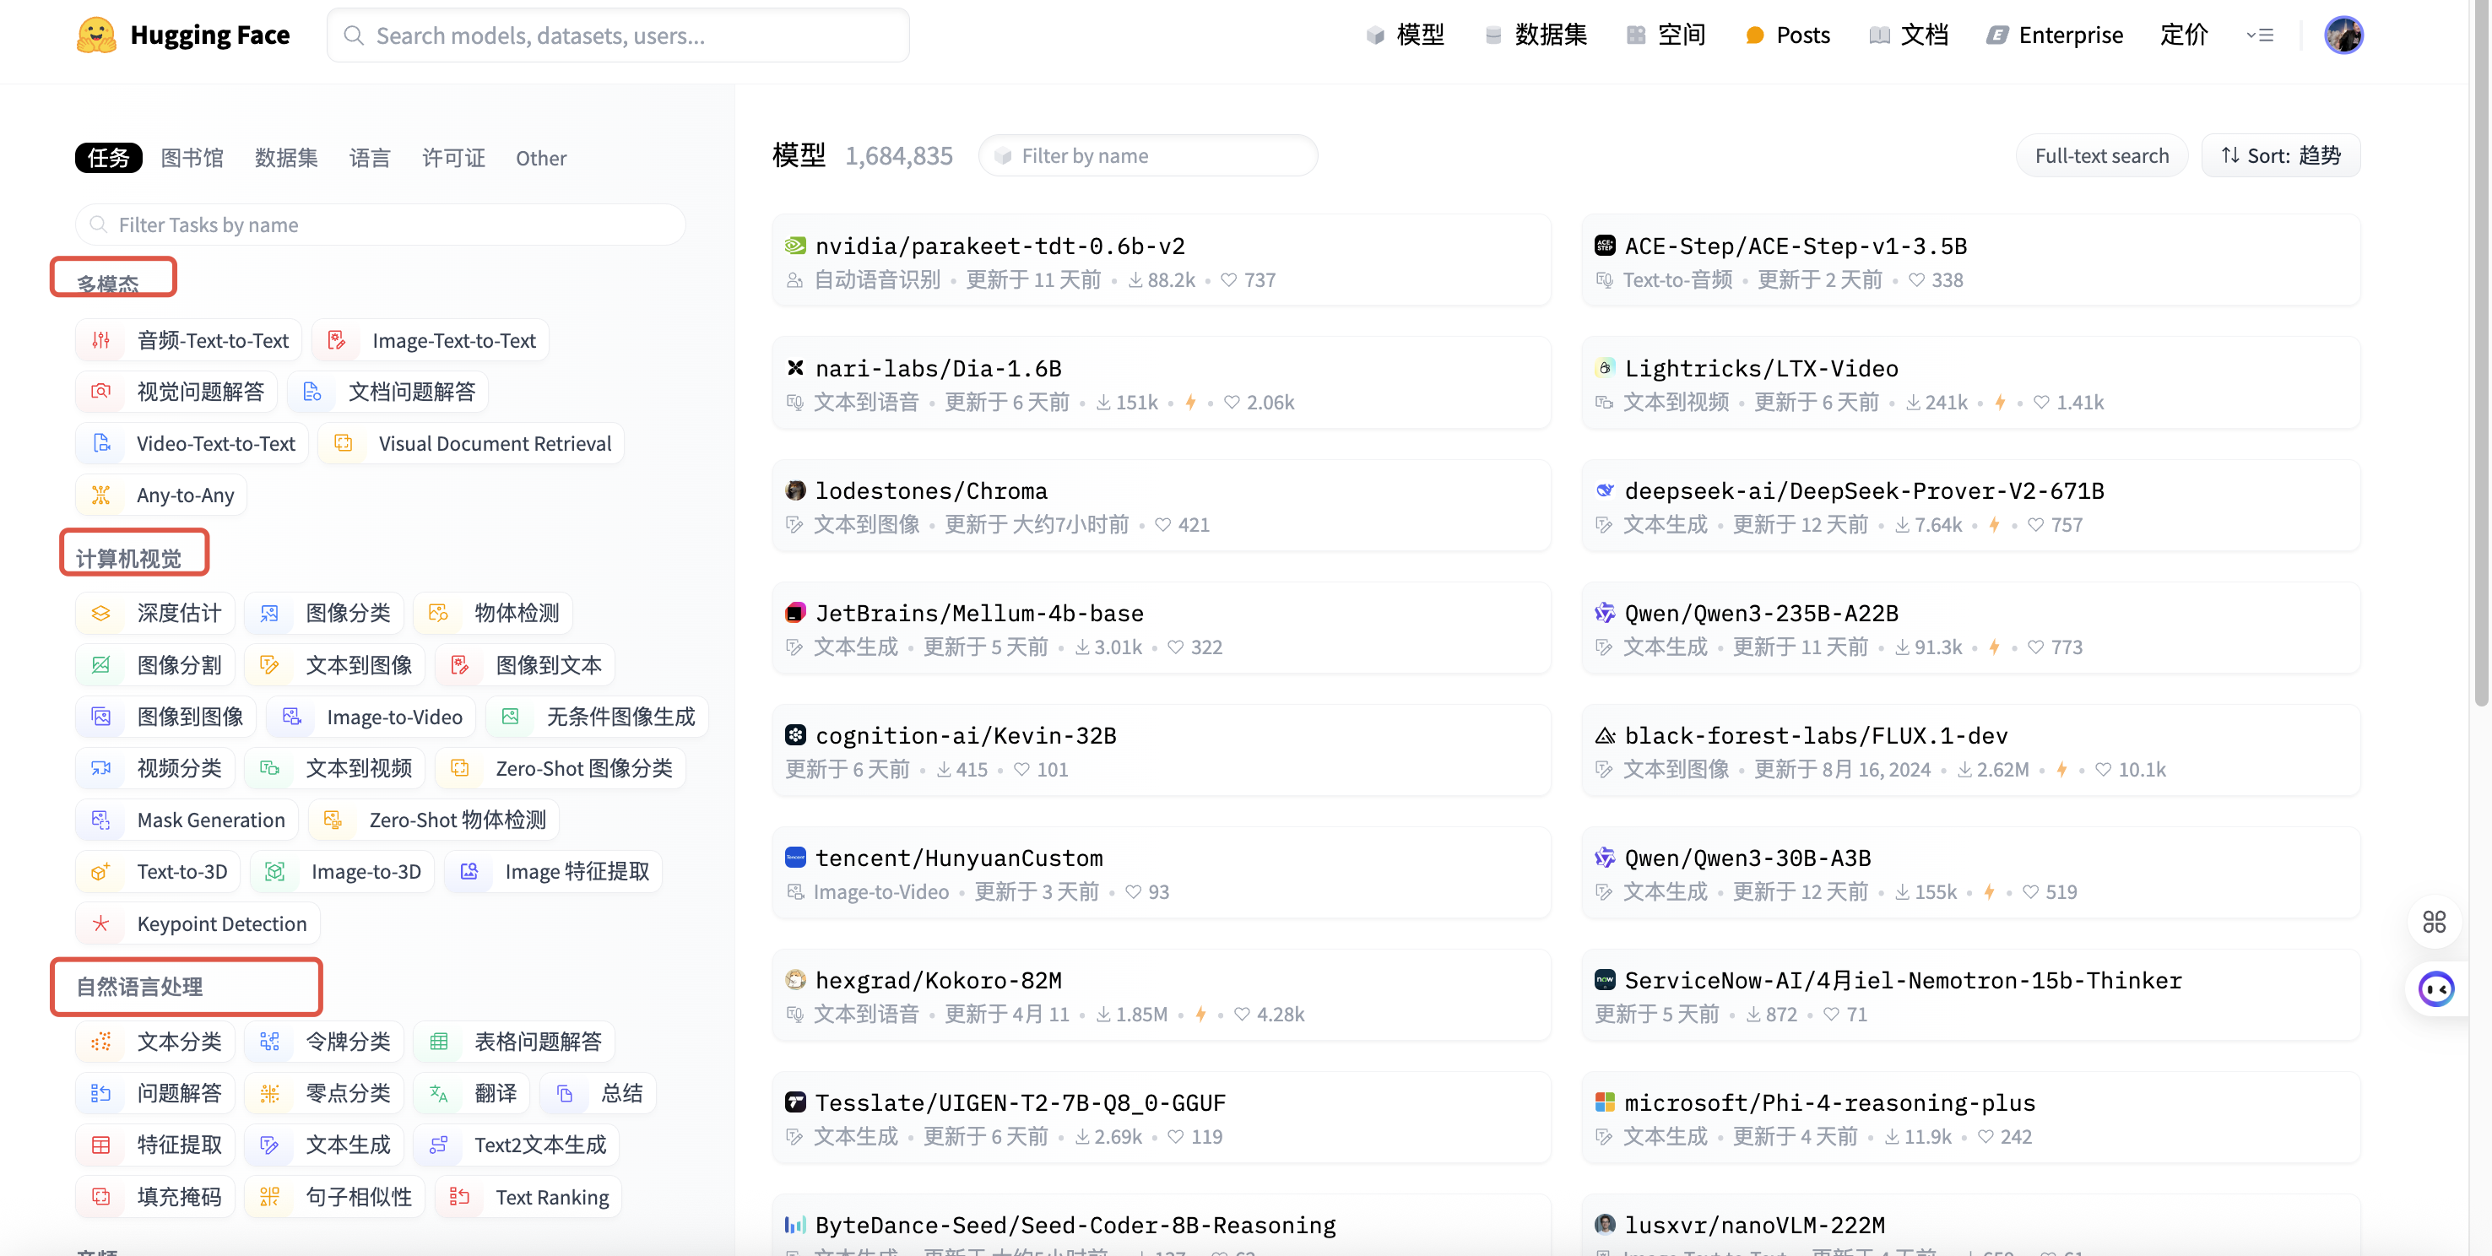Select the 填充掩码 task
Image resolution: width=2492 pixels, height=1256 pixels.
(154, 1196)
